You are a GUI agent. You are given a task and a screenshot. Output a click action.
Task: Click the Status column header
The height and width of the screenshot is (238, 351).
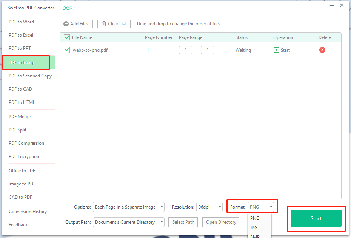pyautogui.click(x=242, y=37)
